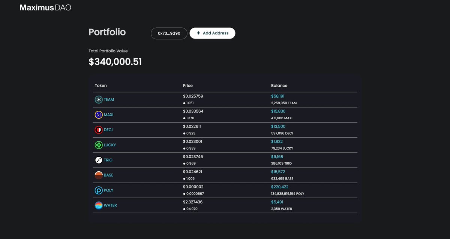Click the plus icon on Add Address
This screenshot has height=239, width=450.
198,33
